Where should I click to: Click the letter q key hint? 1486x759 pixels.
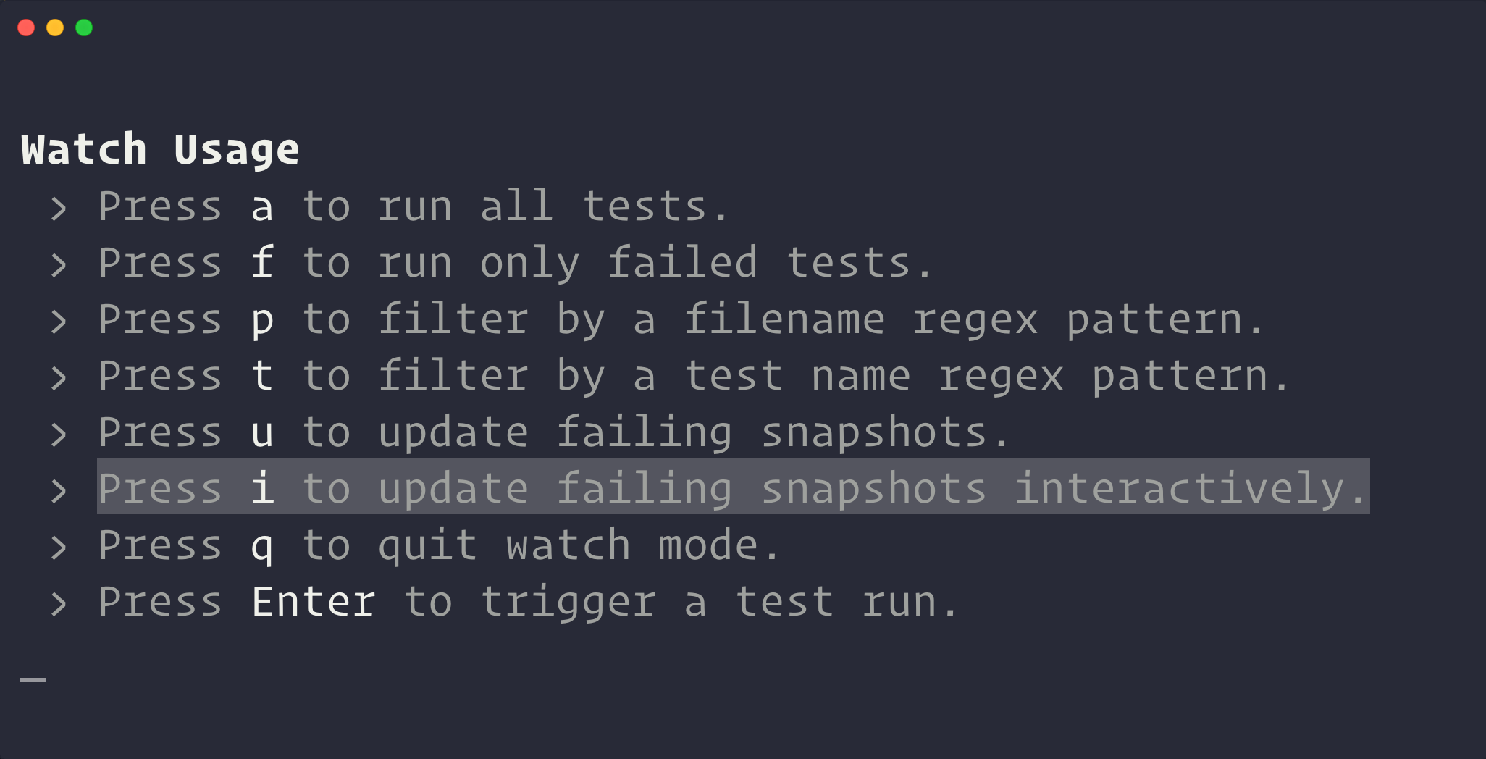point(262,548)
